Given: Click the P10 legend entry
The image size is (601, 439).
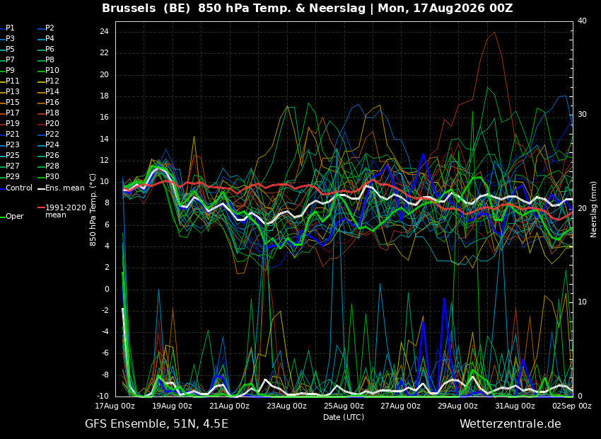Looking at the screenshot, I should pyautogui.click(x=48, y=71).
